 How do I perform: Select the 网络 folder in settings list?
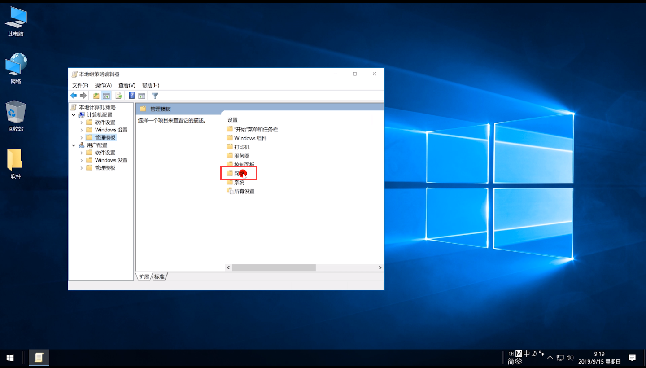point(236,173)
